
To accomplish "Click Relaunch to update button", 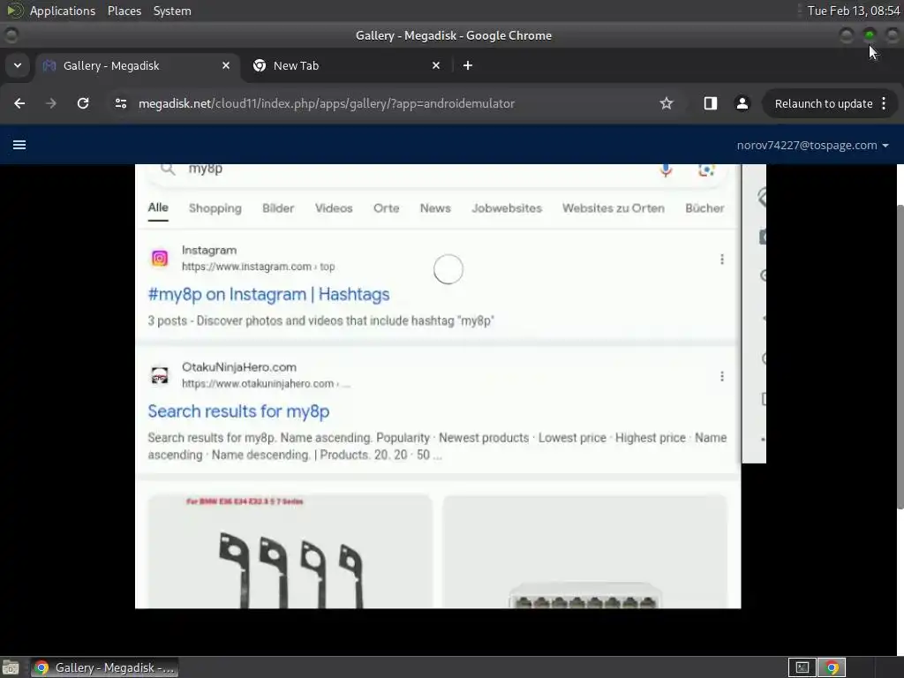I will pos(824,104).
